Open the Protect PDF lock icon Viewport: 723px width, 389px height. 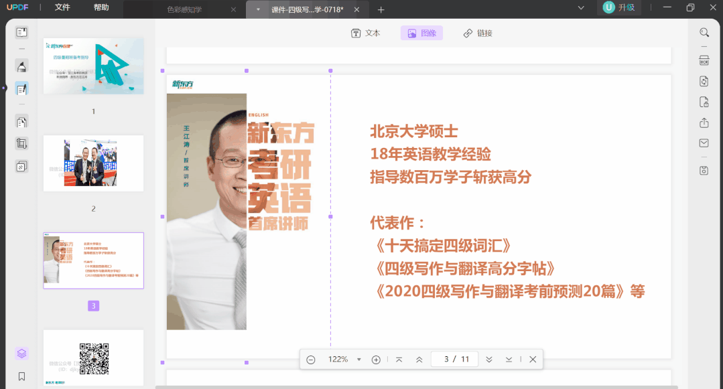(x=704, y=102)
